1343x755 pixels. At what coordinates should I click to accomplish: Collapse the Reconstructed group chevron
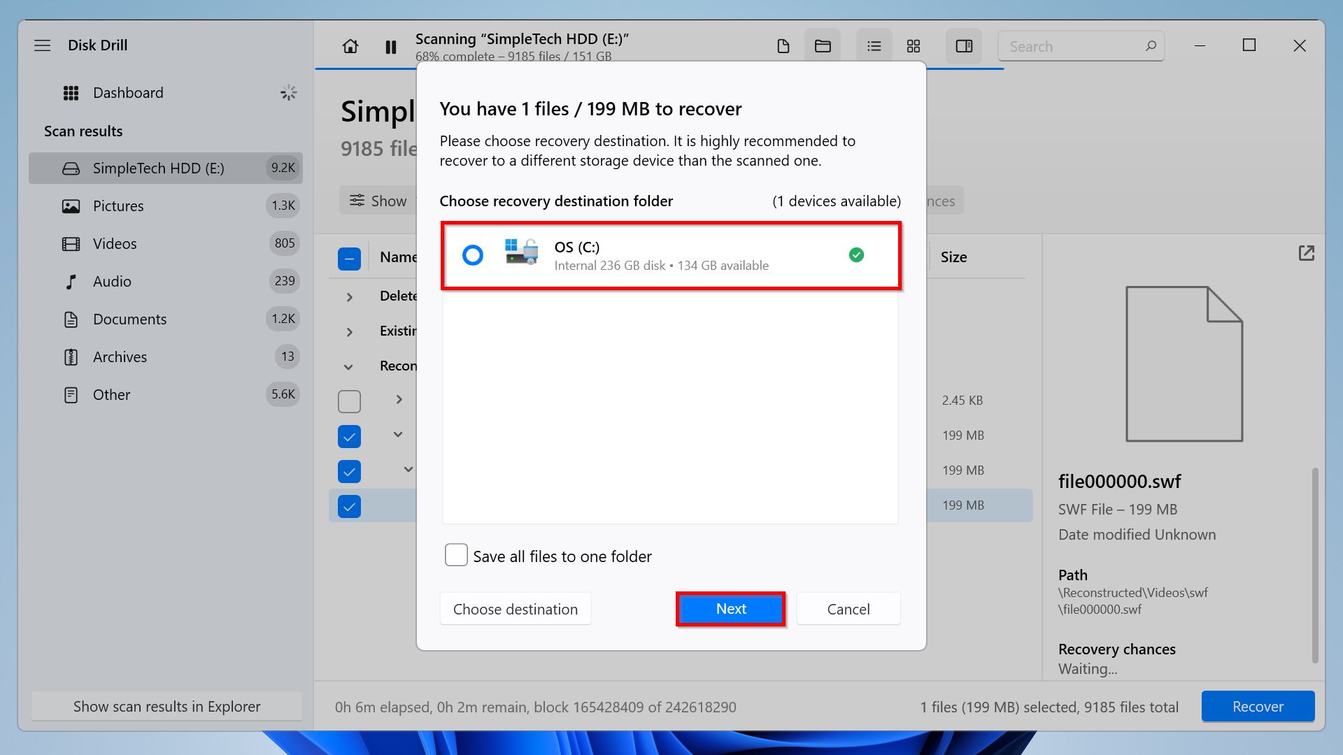pyautogui.click(x=348, y=367)
